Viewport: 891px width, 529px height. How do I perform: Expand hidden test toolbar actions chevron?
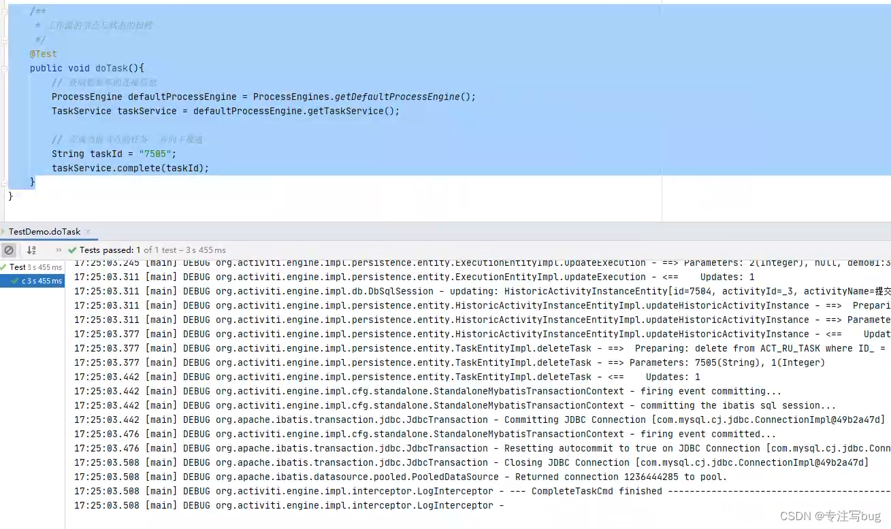59,250
